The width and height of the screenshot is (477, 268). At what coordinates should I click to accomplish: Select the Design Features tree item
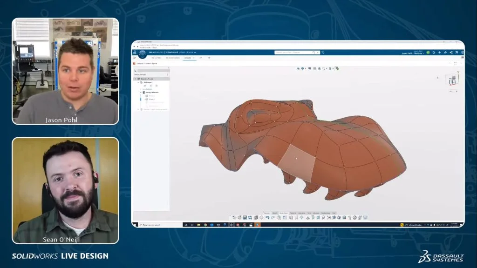tap(152, 93)
